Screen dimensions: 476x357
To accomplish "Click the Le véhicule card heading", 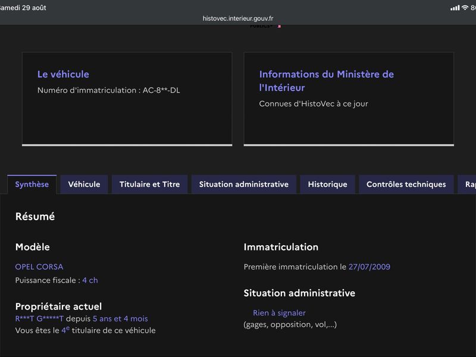I will [63, 74].
